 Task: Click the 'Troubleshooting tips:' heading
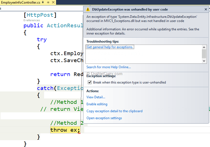click(x=103, y=41)
